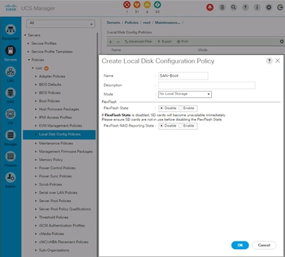Select vMedia Policies tree item

[x=51, y=234]
